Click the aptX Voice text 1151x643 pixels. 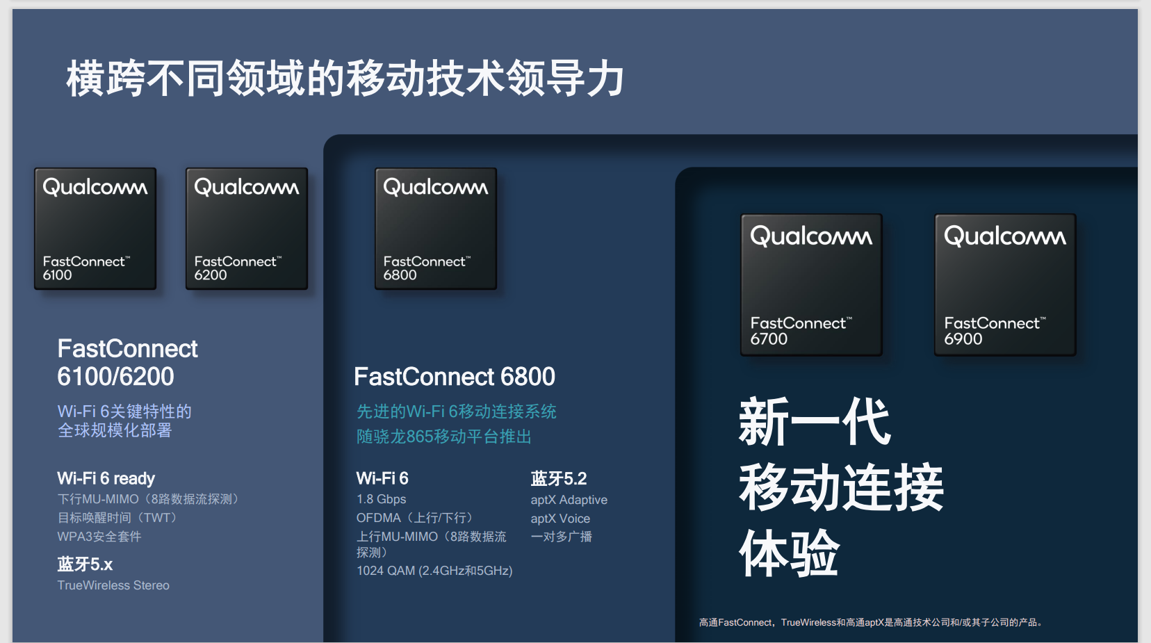pyautogui.click(x=560, y=519)
